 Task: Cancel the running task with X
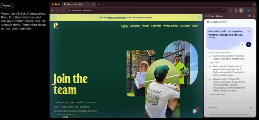(242, 44)
